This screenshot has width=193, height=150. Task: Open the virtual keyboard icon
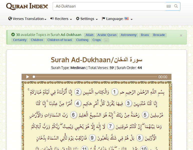point(169,6)
